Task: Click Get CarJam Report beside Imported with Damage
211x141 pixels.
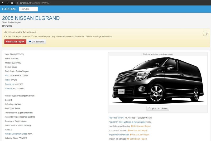Action: (x=141, y=135)
